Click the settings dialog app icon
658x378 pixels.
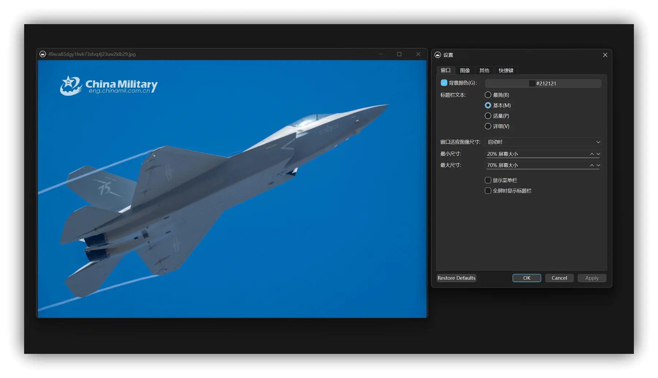(438, 55)
